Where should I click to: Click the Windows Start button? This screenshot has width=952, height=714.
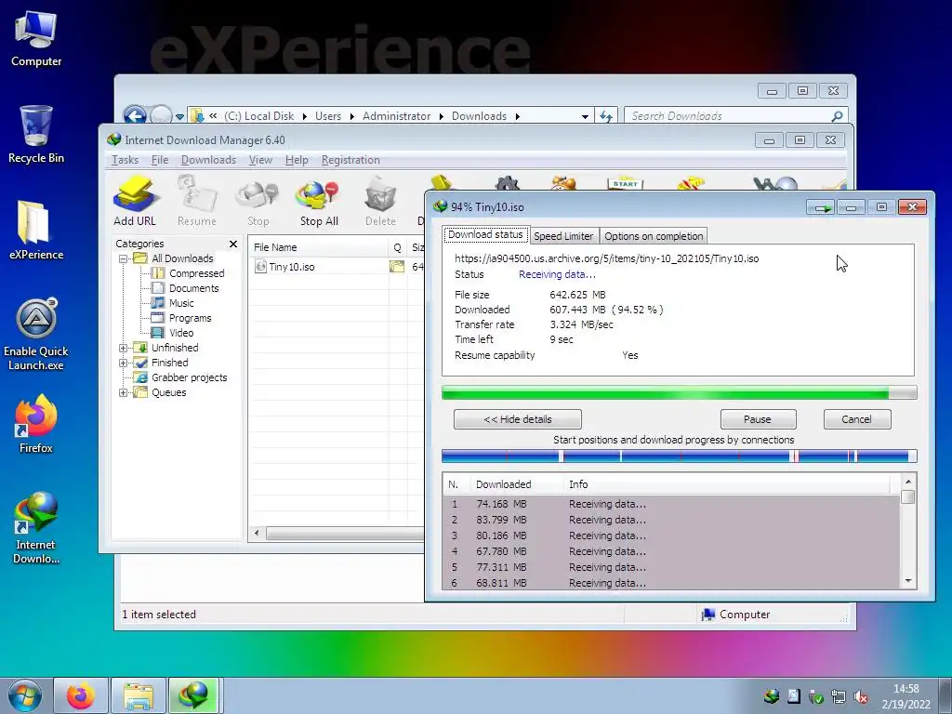tap(25, 695)
